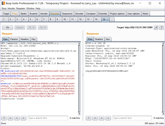Close Repeater tab 5
165x126 pixels.
tap(33, 19)
